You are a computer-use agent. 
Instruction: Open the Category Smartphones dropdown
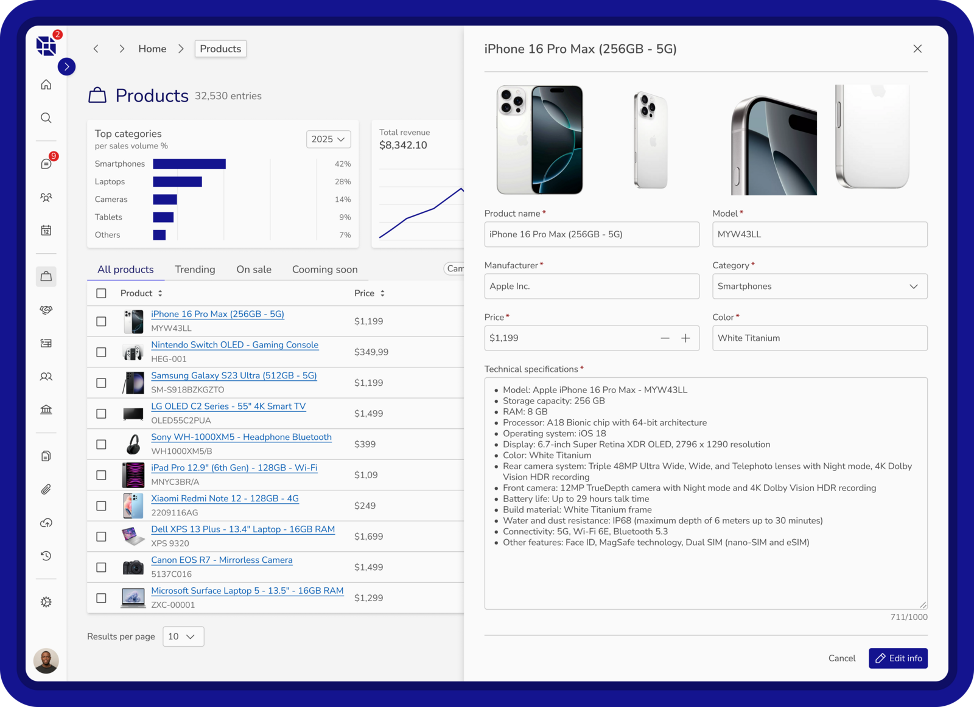click(819, 286)
